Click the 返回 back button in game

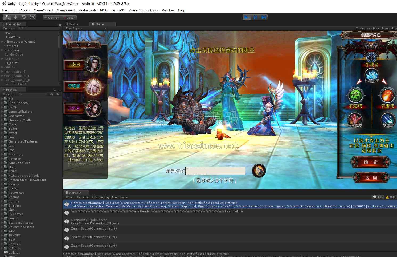pos(371,178)
